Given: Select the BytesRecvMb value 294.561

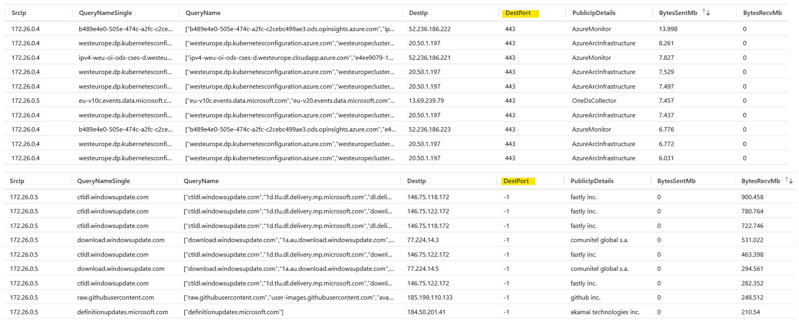Looking at the screenshot, I should tap(752, 269).
